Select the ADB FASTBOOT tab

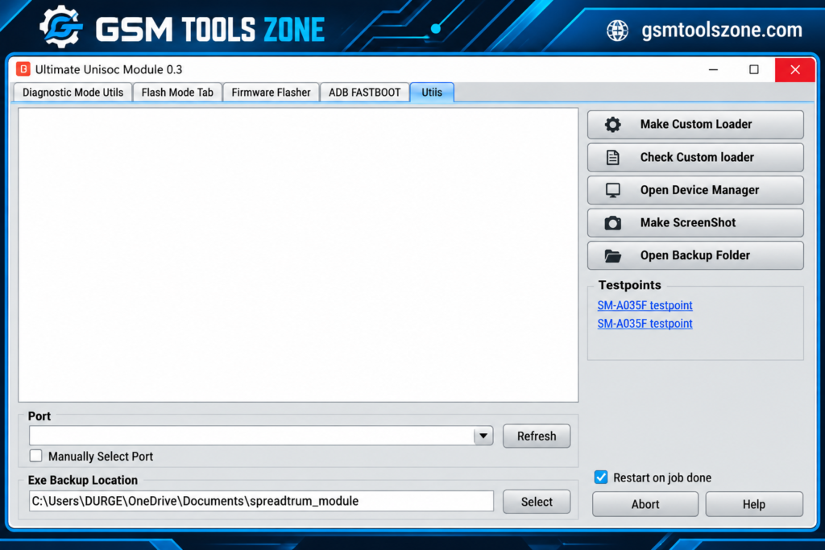tap(365, 93)
